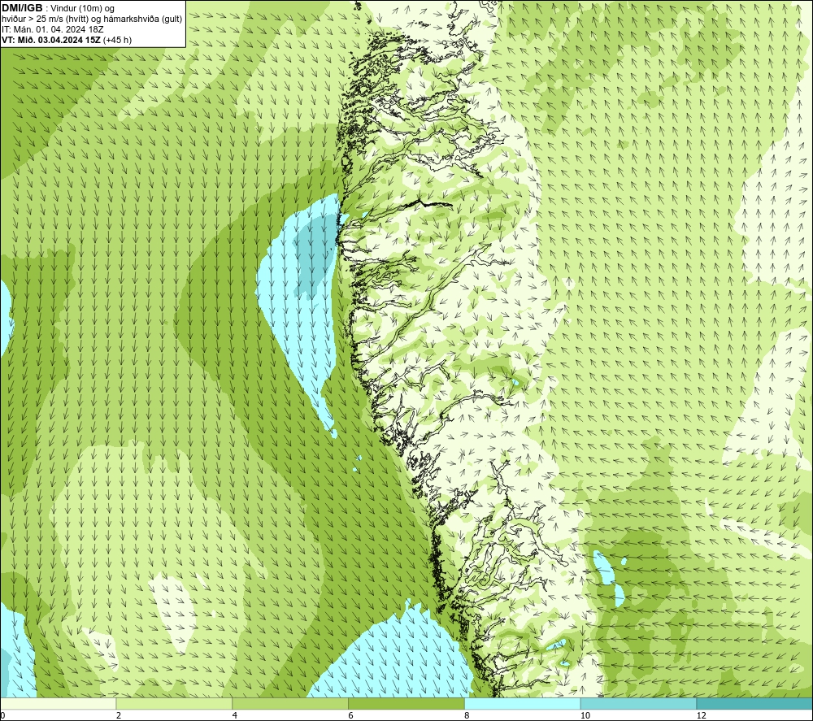Click the 4-6 m/s green legend swatch

[x=290, y=703]
